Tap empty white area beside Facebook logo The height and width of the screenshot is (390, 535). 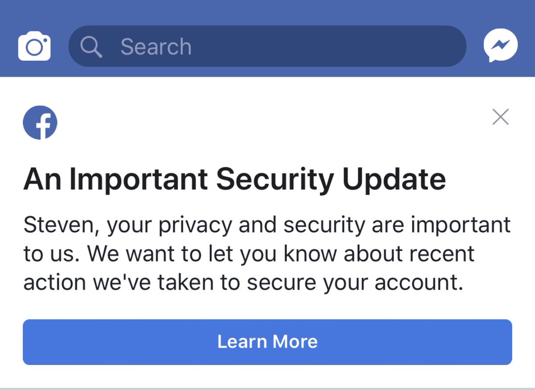tap(273, 123)
